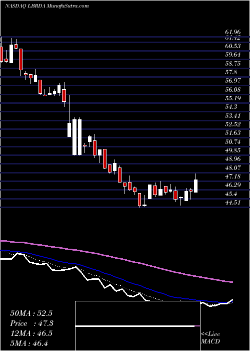Click the 54.3 price label
The width and height of the screenshot is (250, 351).
231,107
